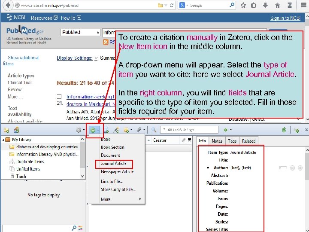This screenshot has width=309, height=232.
Task: Toggle author single-field mode switch
Action: point(283,168)
